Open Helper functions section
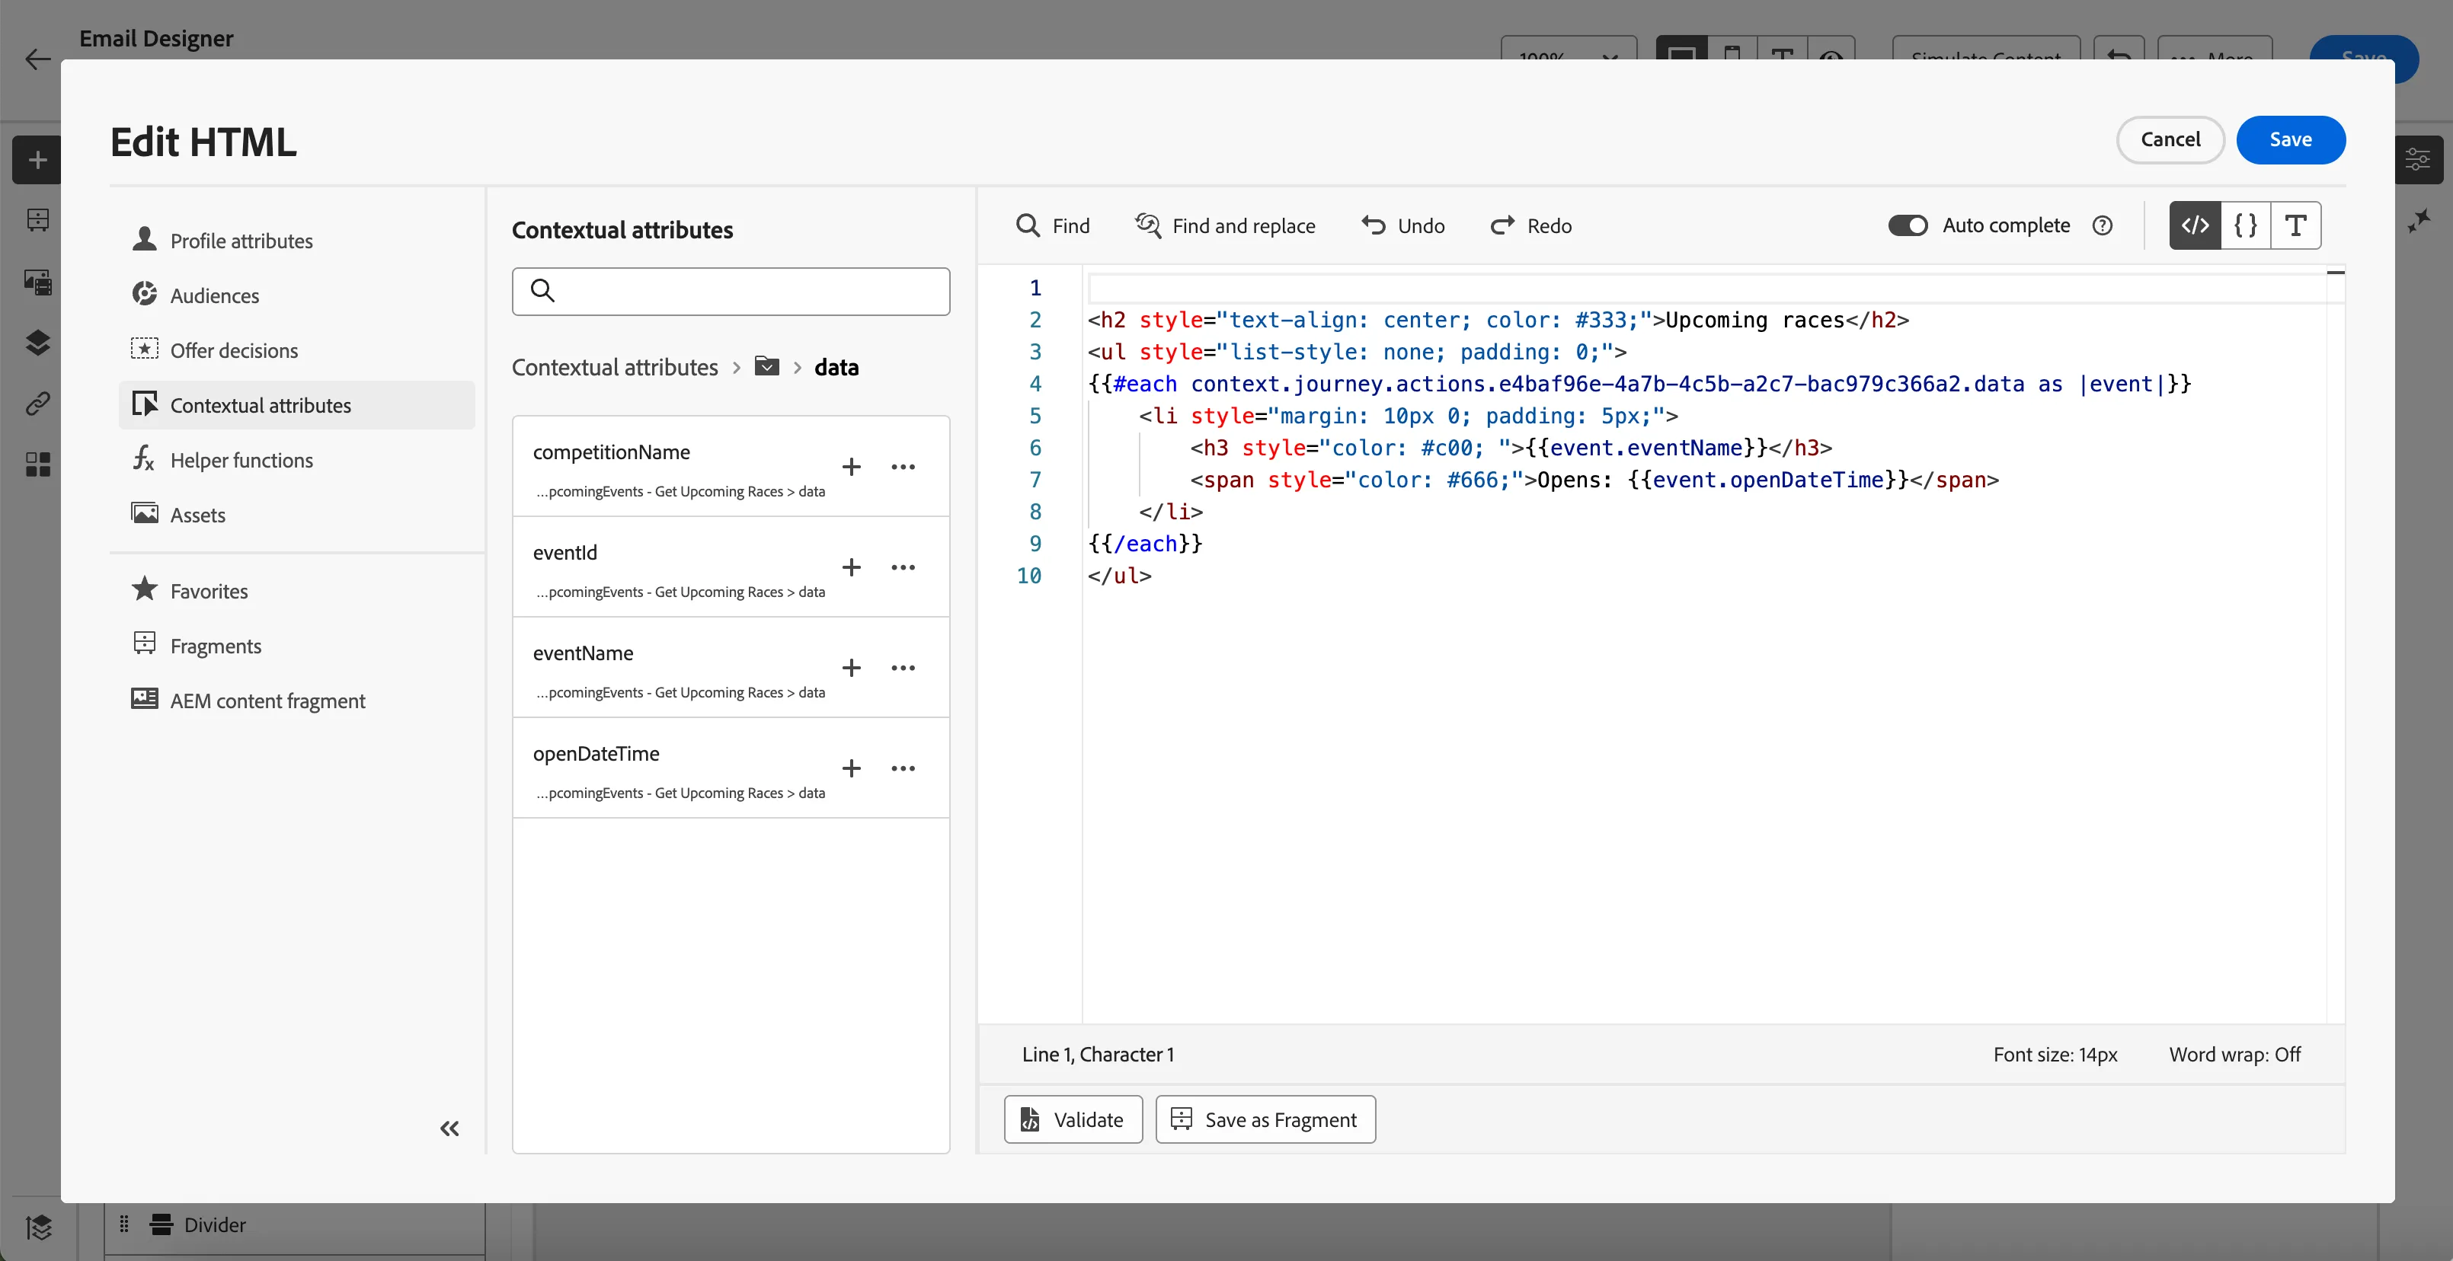This screenshot has height=1261, width=2453. pos(296,460)
